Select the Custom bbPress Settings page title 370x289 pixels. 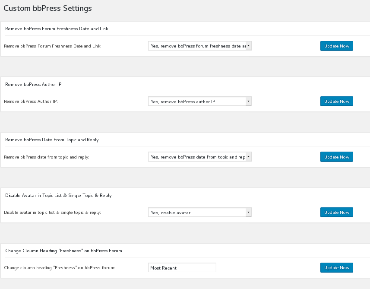pos(48,8)
